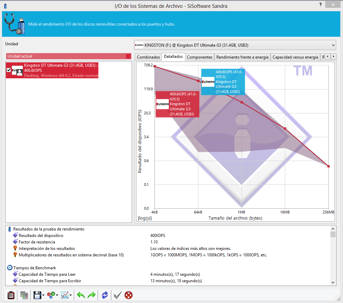Go back with the green left arrow
The image size is (343, 303).
click(x=81, y=295)
